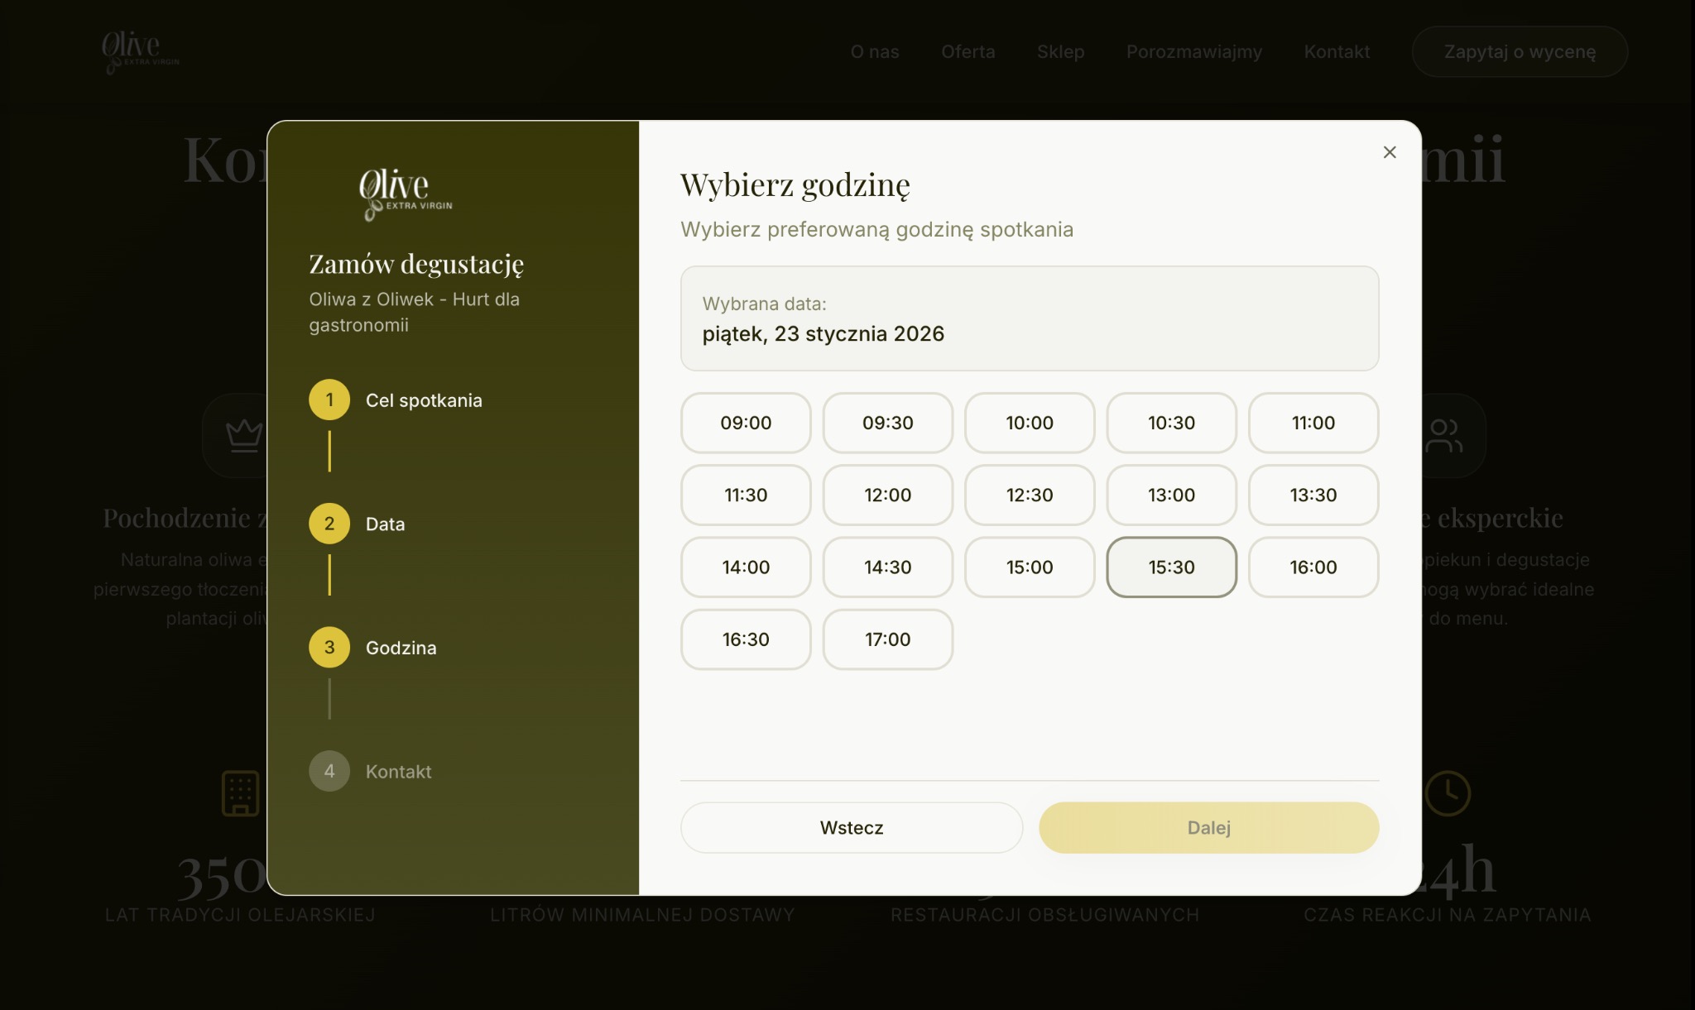Screen dimensions: 1695x1010
Task: Click the Olive Extra Virgin logo top-left
Action: [x=139, y=51]
